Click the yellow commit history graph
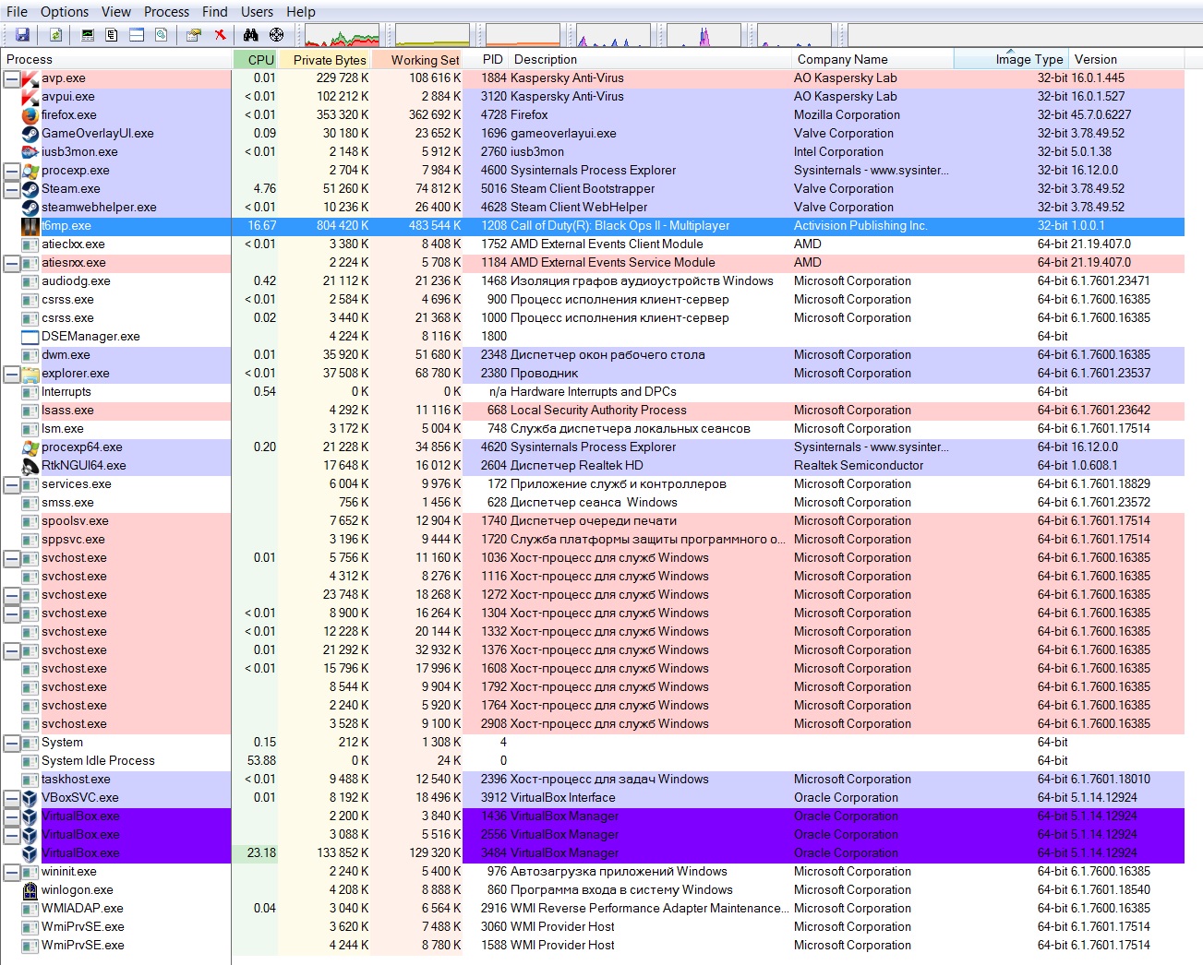Screen dimensions: 1203x965 click(x=433, y=36)
